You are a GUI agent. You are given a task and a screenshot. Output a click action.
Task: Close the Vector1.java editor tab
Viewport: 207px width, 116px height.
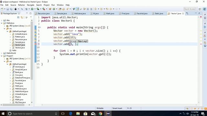pos(183,14)
